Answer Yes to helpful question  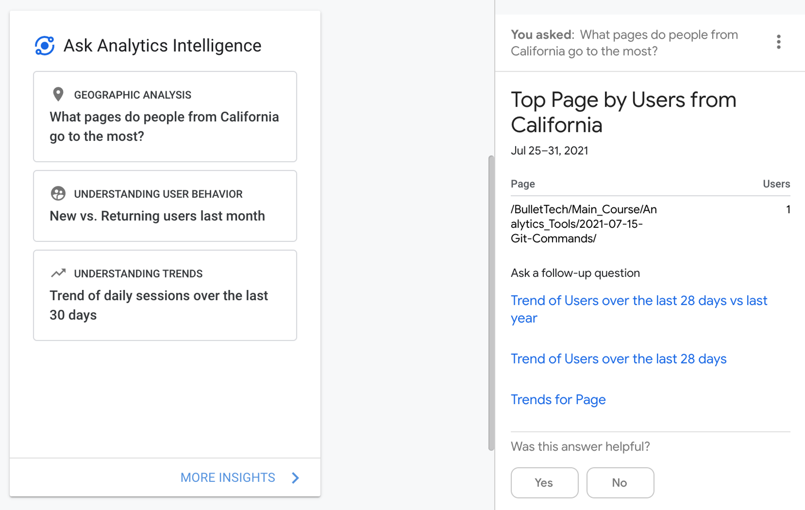(545, 483)
